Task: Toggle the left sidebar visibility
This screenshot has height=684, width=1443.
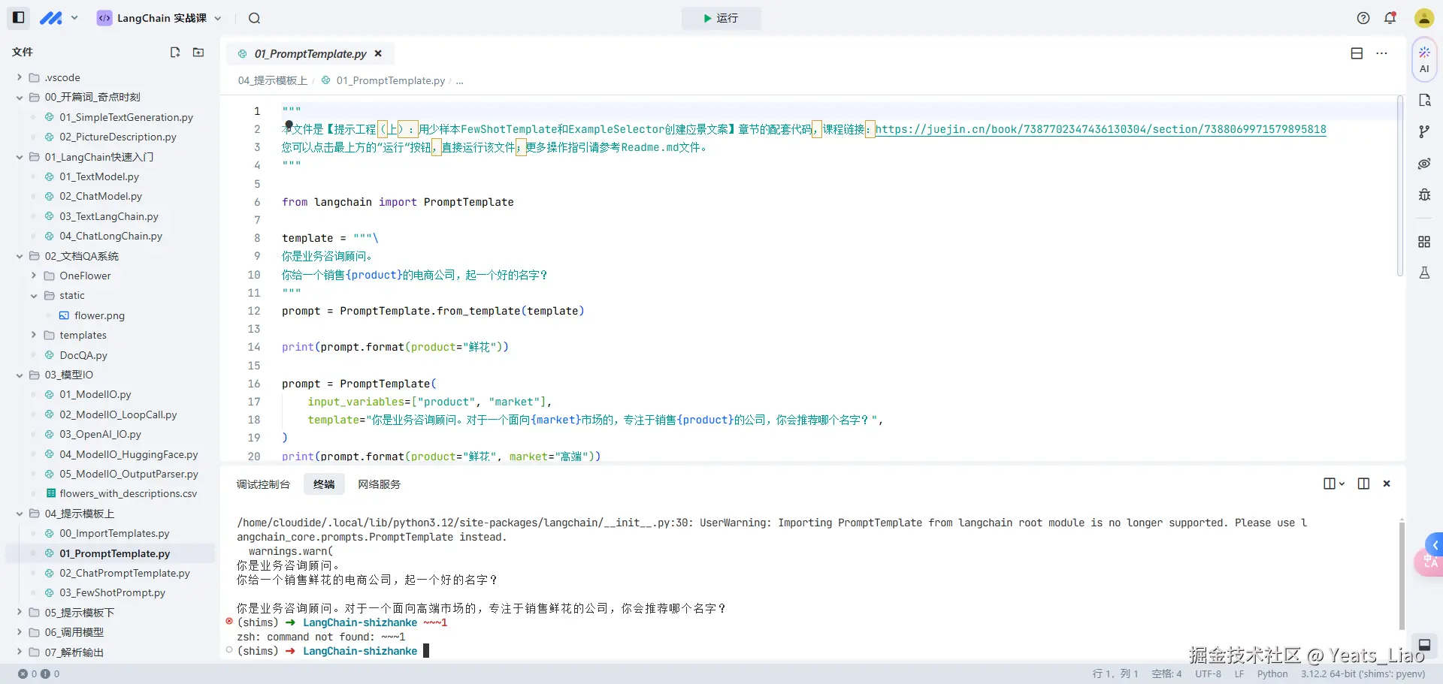Action: (x=17, y=17)
